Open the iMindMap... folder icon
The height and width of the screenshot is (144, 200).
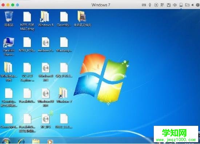[9, 71]
